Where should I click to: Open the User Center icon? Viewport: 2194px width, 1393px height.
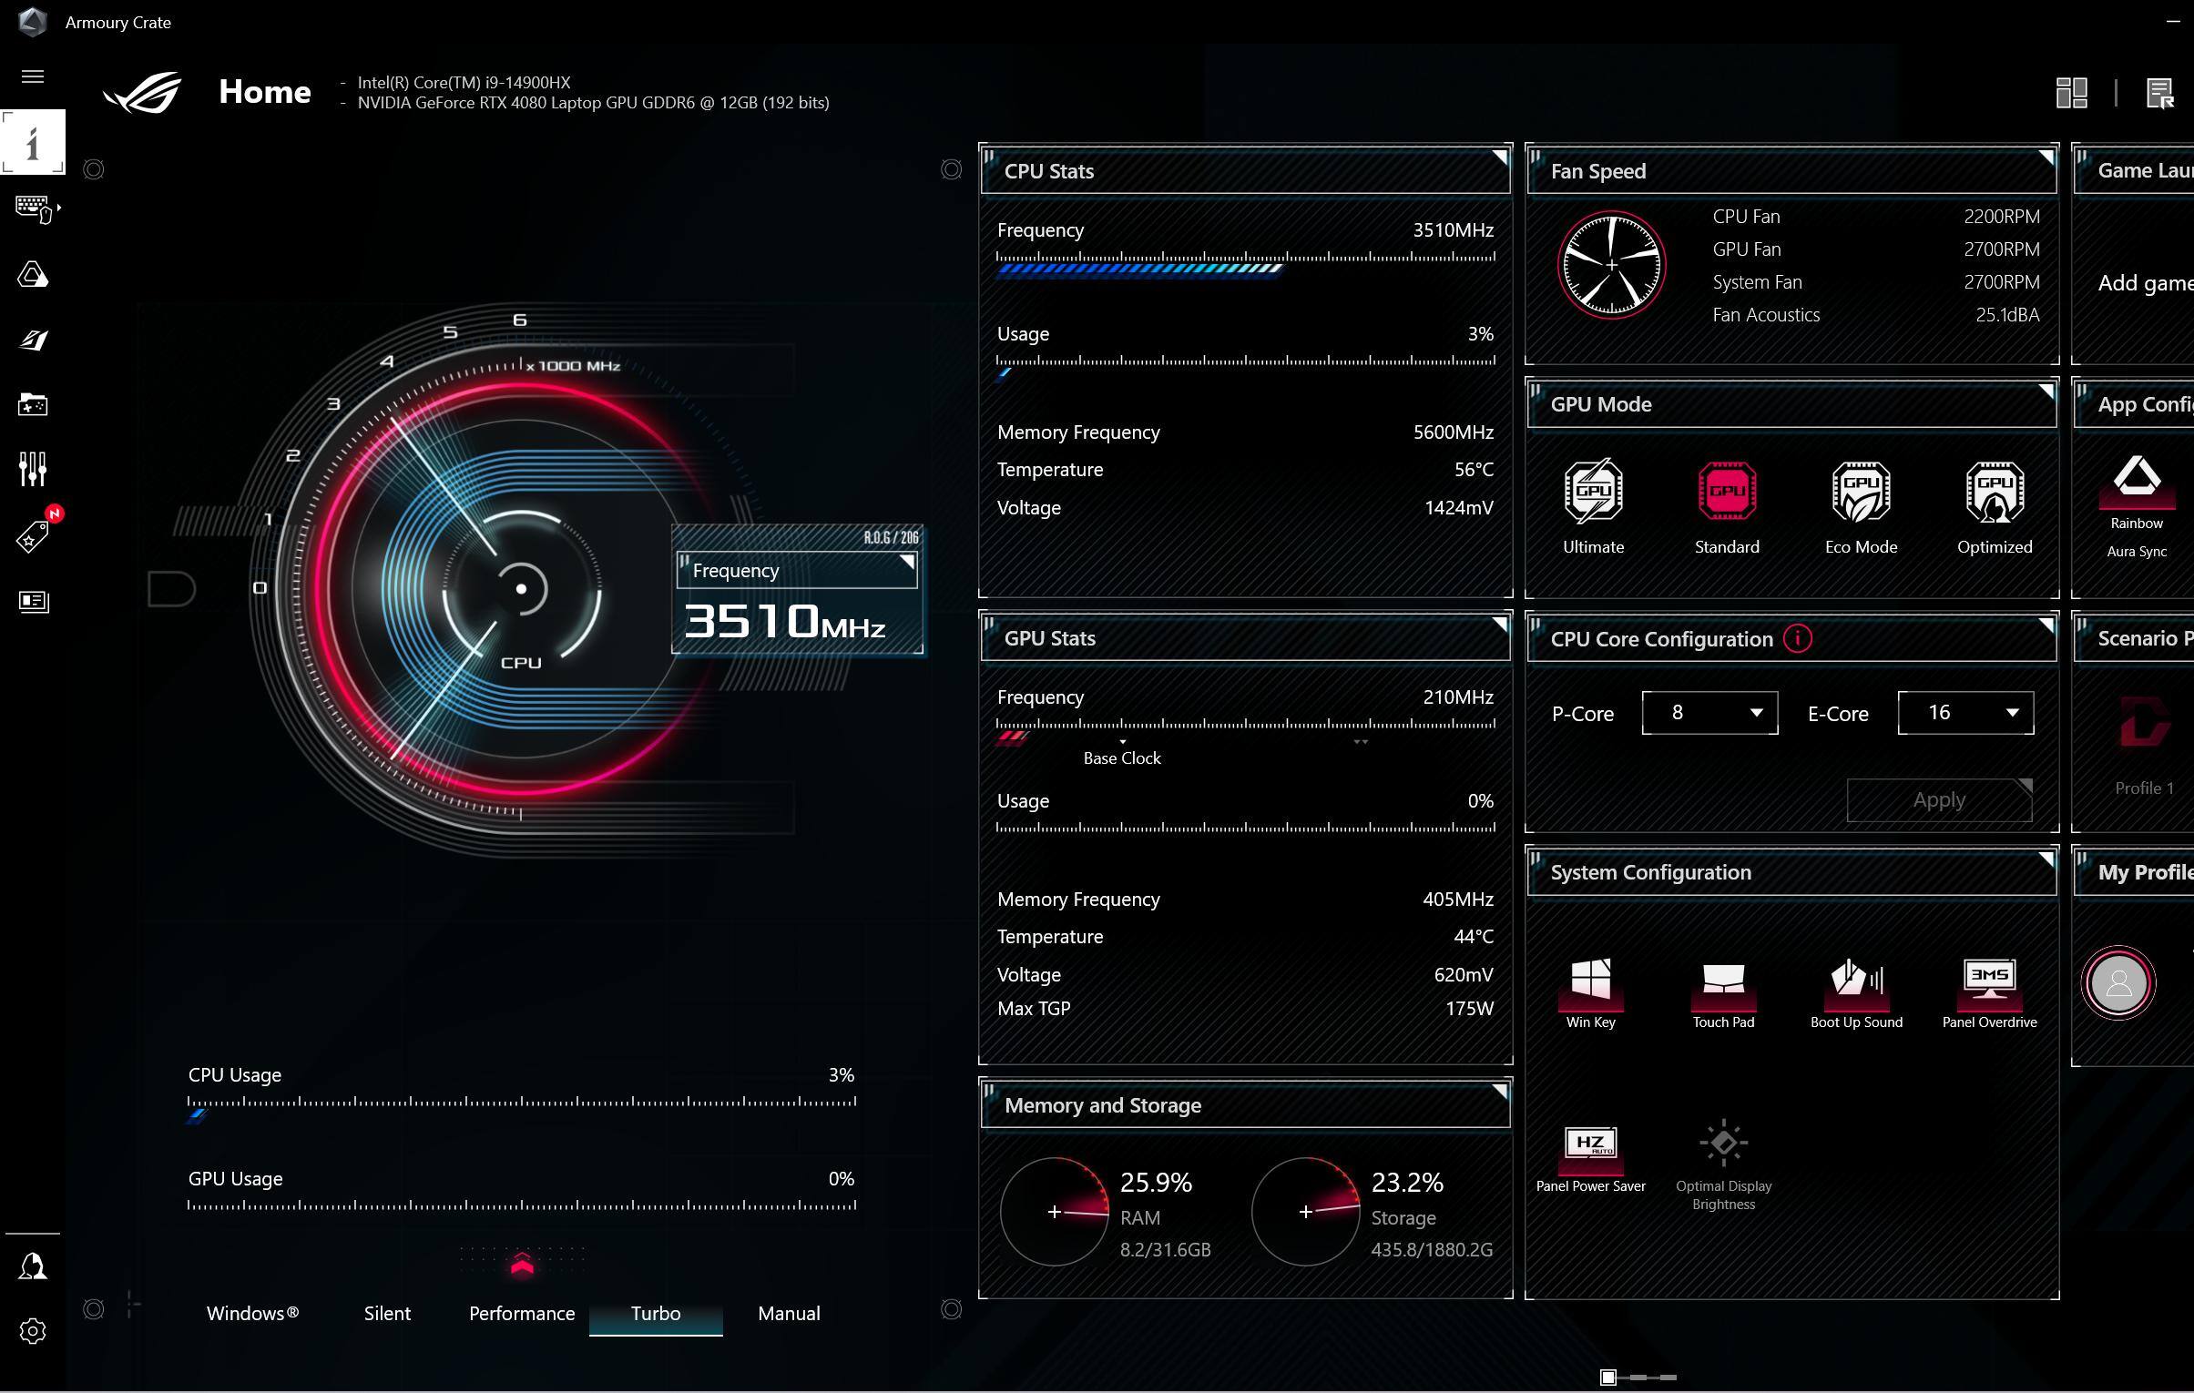tap(33, 1266)
